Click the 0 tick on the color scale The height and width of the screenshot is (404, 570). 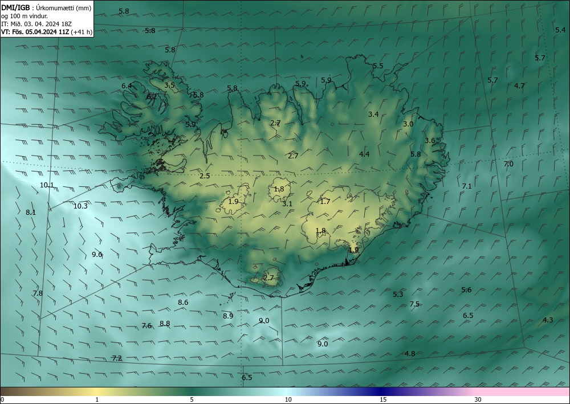[2, 399]
